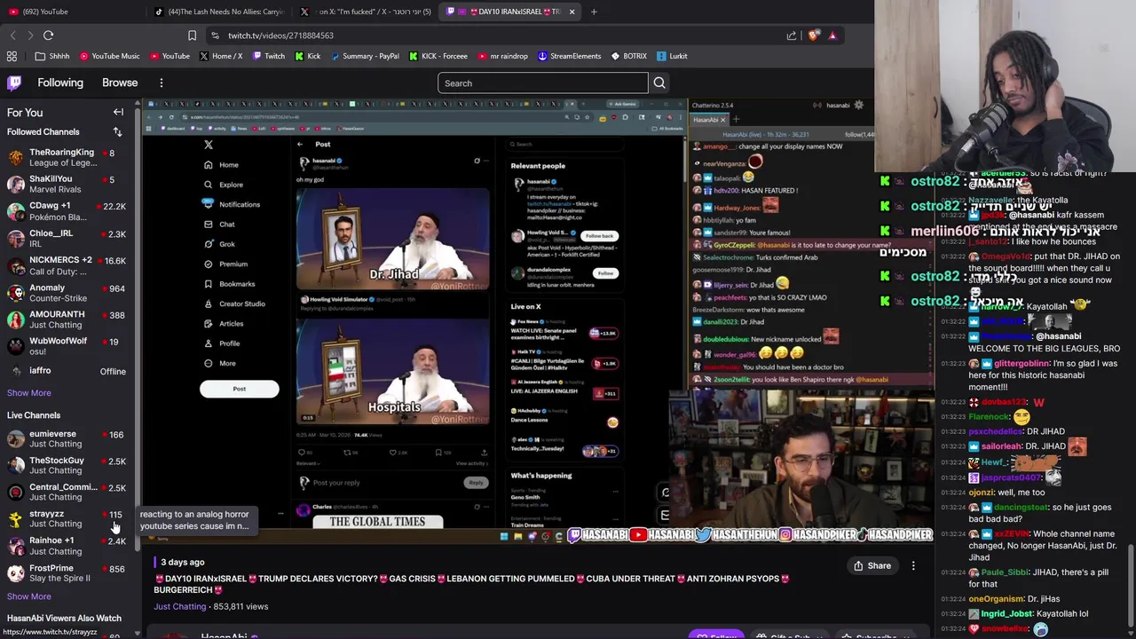Switch to the X "I'm fucked" tab
The image size is (1136, 639).
[366, 12]
